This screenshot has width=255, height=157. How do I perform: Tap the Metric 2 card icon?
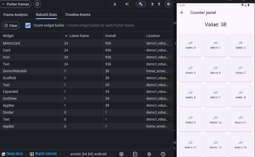point(241,43)
